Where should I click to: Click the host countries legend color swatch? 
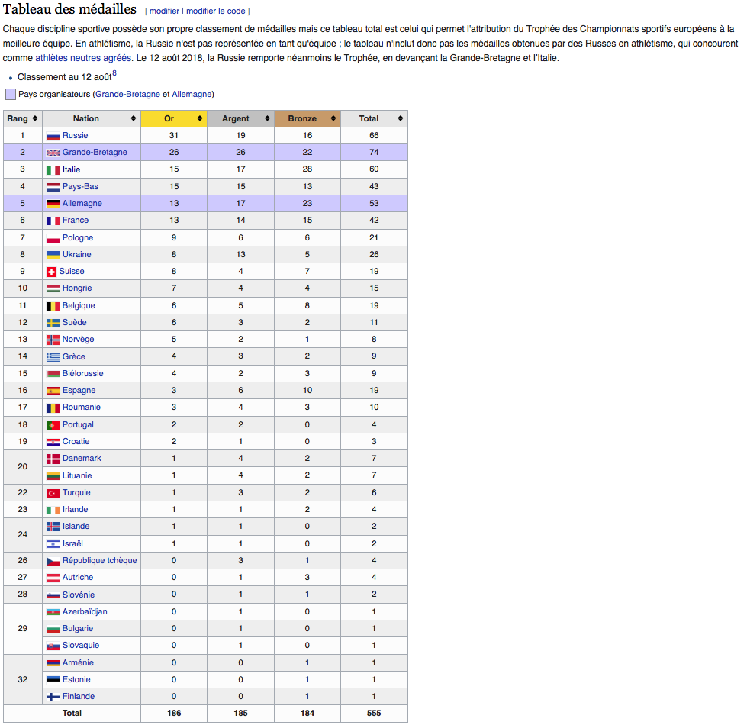click(11, 95)
